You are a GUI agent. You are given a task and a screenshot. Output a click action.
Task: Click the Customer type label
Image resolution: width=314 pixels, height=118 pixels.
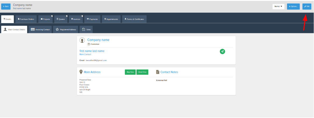point(95,44)
